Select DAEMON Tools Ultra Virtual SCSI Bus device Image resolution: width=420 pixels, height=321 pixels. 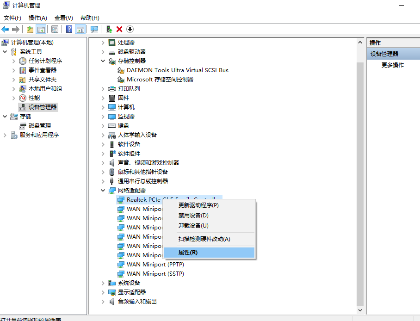point(177,70)
